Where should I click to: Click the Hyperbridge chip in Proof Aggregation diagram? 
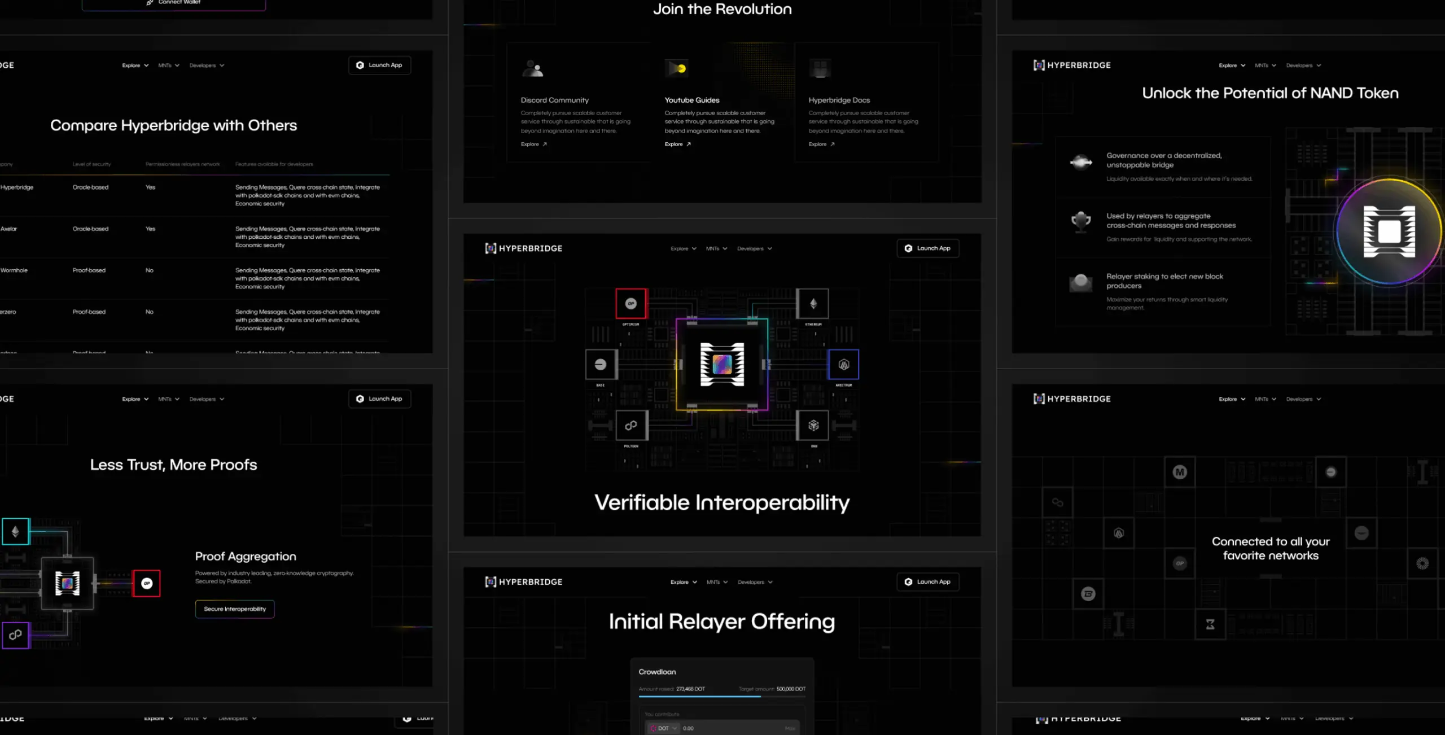click(x=67, y=583)
